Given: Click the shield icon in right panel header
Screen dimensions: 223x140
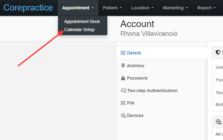Looking at the screenshot, I should (218, 52).
